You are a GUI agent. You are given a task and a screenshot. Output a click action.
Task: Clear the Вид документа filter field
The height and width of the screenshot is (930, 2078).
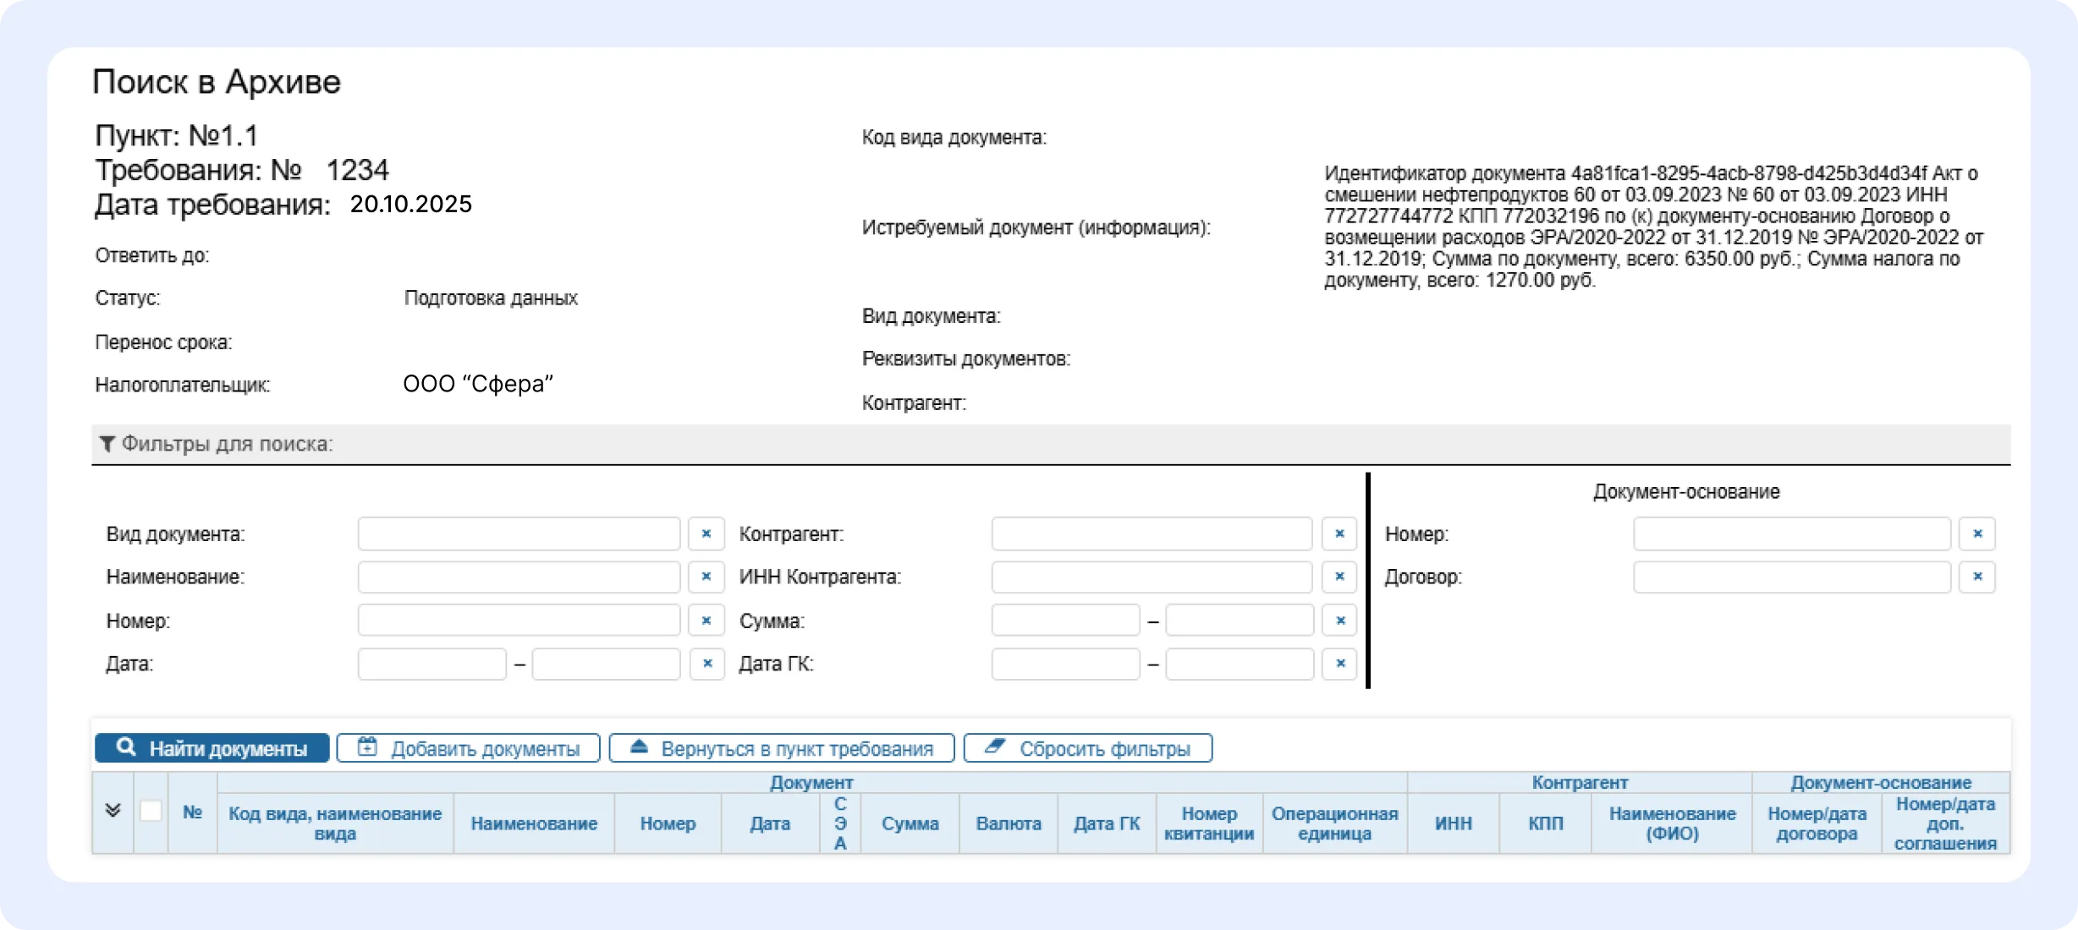pyautogui.click(x=706, y=533)
